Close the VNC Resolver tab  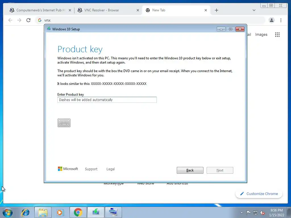tap(138, 11)
